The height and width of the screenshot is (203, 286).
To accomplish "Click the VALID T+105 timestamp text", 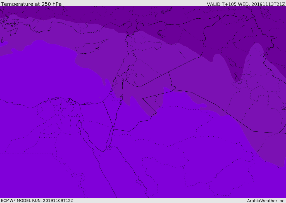I will coord(246,4).
